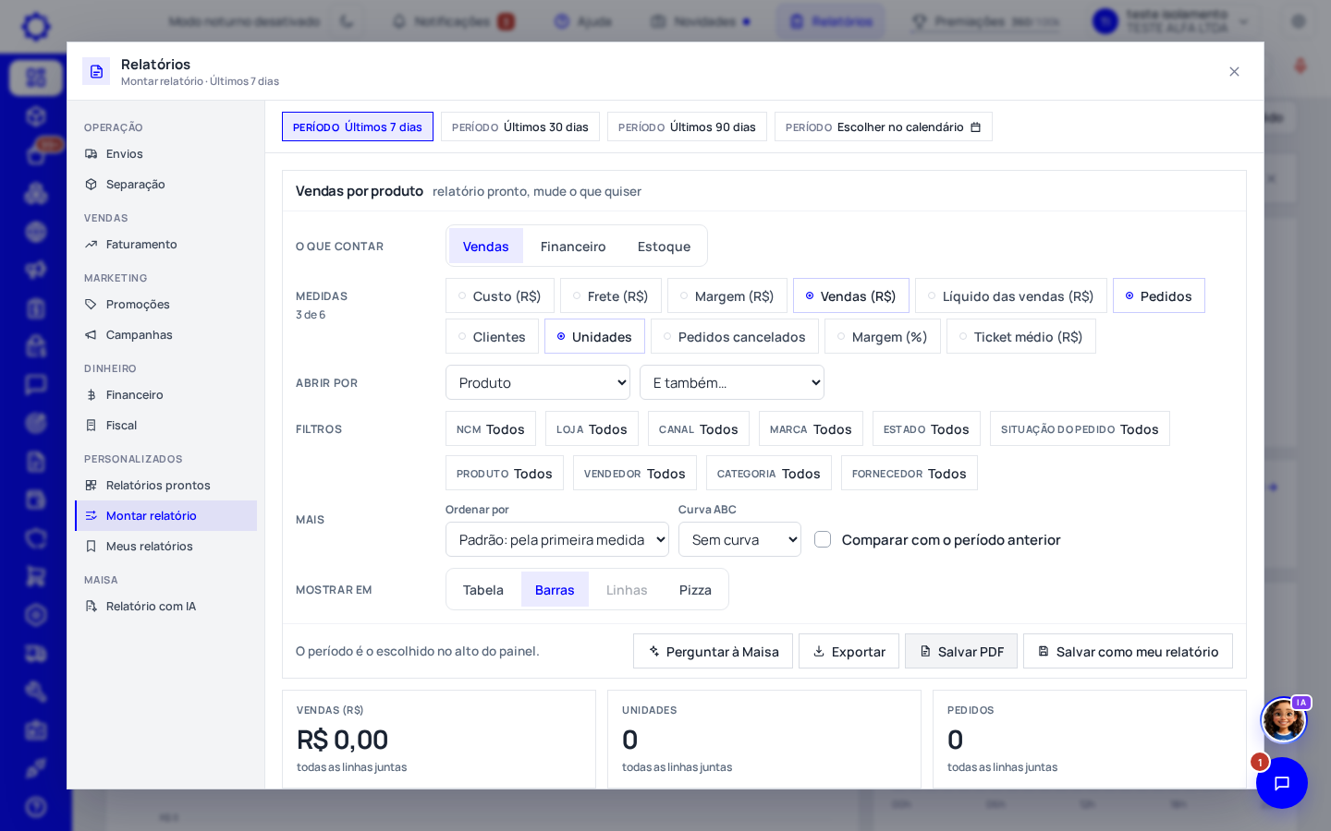The height and width of the screenshot is (831, 1331).
Task: Open the Situação do pedido filter
Action: [1080, 429]
